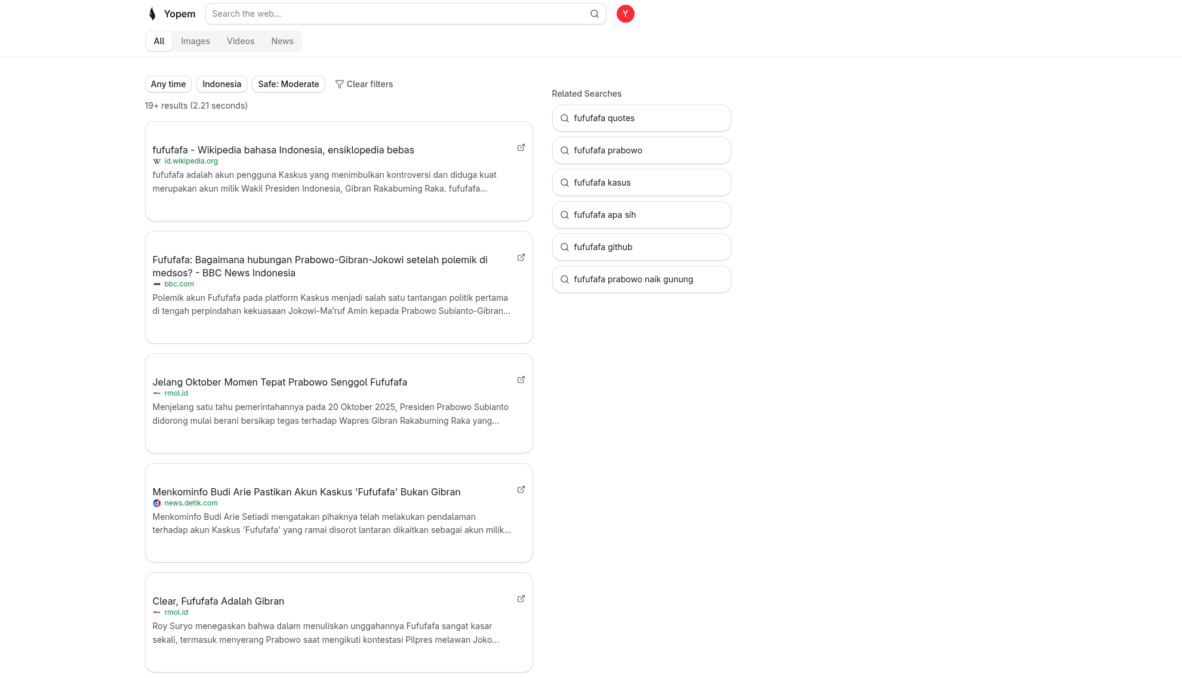This screenshot has width=1182, height=678.
Task: Select related search fufufafa github
Action: point(641,247)
